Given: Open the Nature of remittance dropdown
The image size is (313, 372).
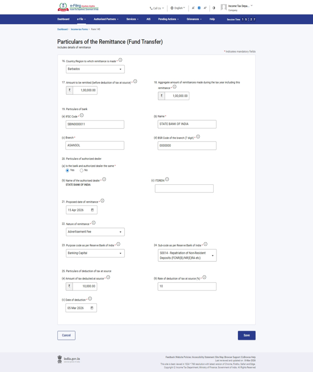Looking at the screenshot, I should pyautogui.click(x=95, y=232).
